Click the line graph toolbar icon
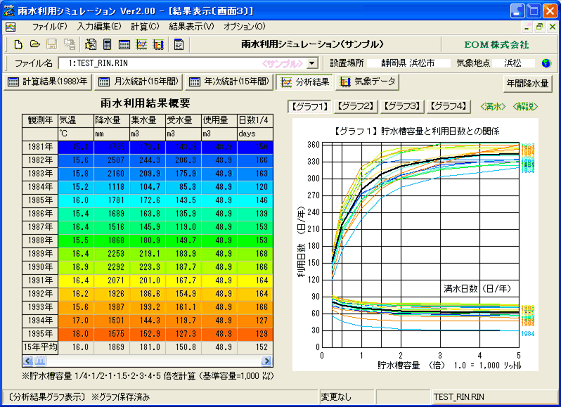 coord(142,44)
